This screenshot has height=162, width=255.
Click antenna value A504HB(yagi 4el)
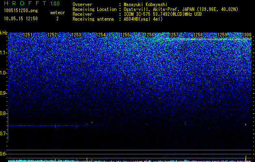pyautogui.click(x=143, y=19)
